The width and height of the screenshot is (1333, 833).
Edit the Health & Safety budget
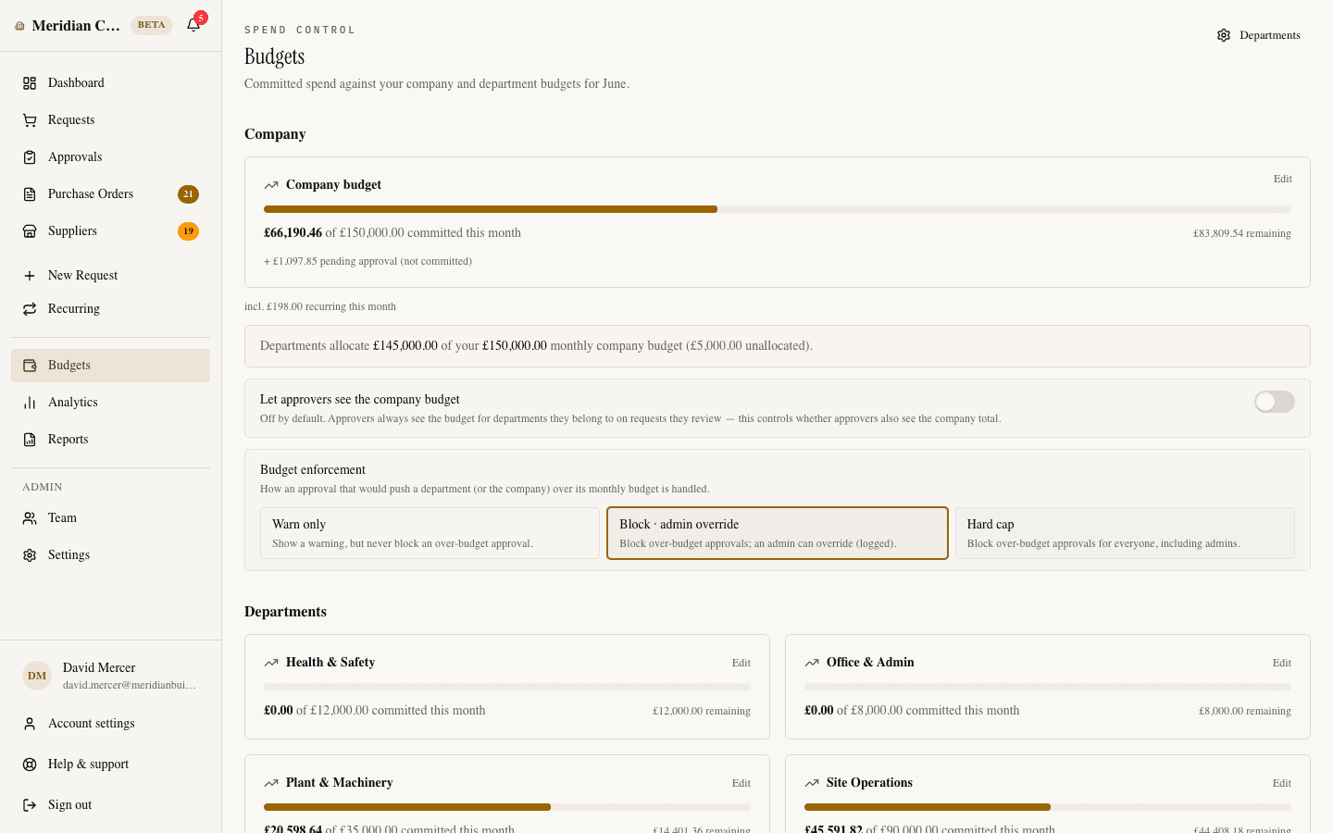pos(741,663)
